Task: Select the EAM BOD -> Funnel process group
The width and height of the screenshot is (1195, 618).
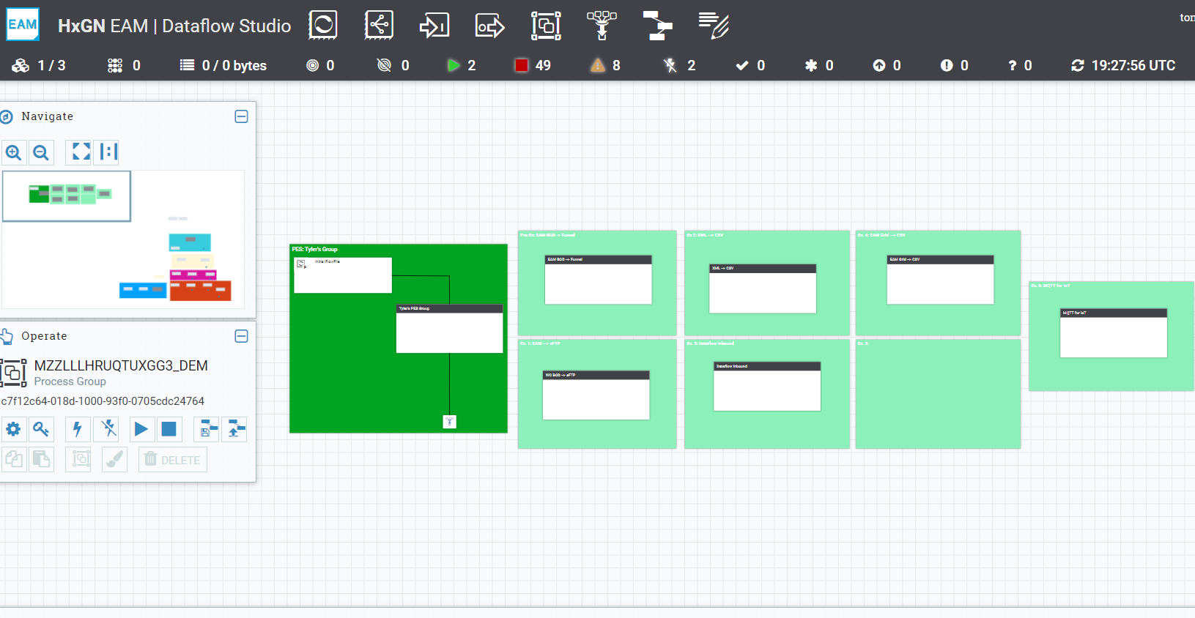Action: (598, 280)
